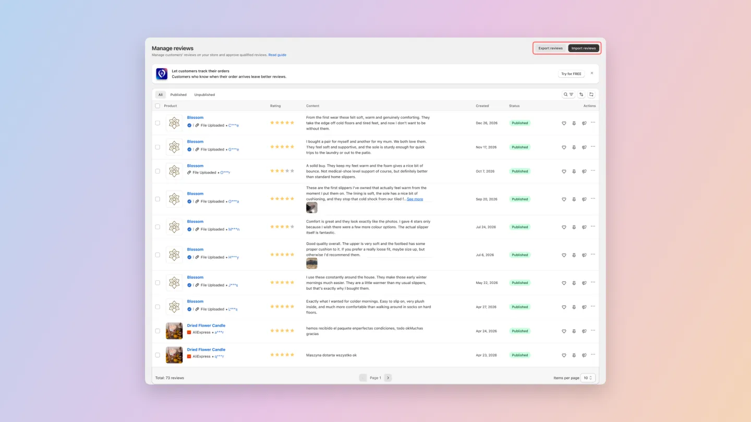The height and width of the screenshot is (422, 751).
Task: Click the Import reviews button
Action: pos(584,48)
